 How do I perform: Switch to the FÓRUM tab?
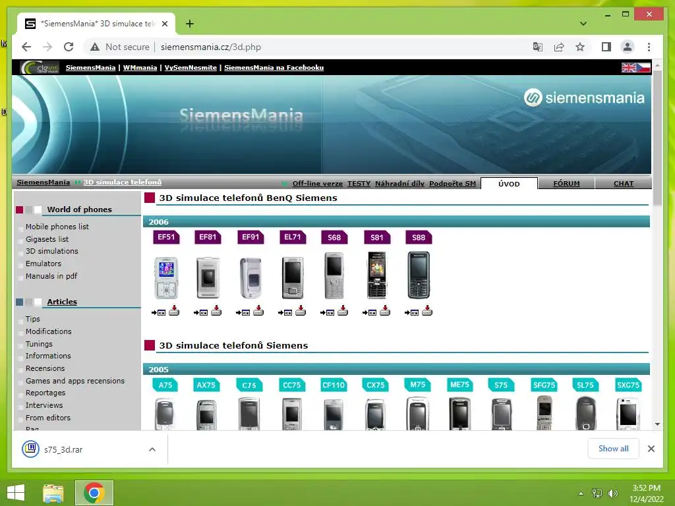coord(566,184)
